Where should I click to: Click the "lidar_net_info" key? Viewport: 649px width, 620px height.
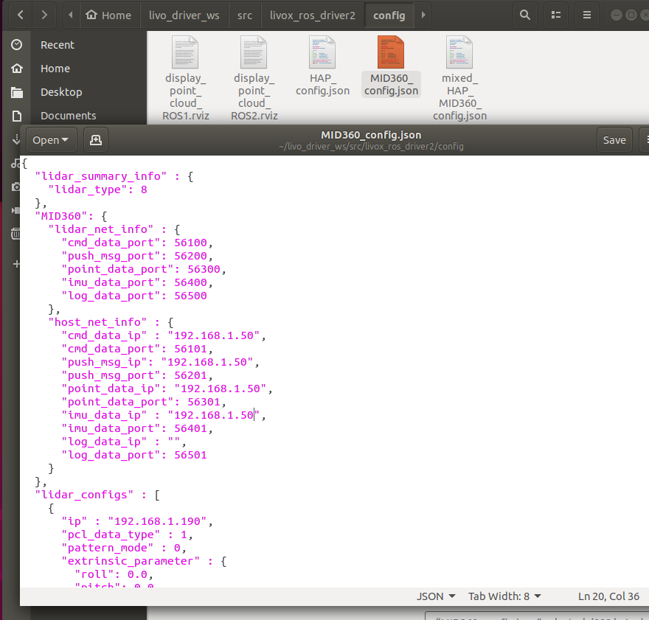pos(101,229)
